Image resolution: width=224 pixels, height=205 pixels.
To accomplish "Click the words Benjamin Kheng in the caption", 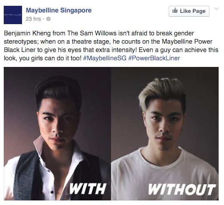I will pos(27,33).
